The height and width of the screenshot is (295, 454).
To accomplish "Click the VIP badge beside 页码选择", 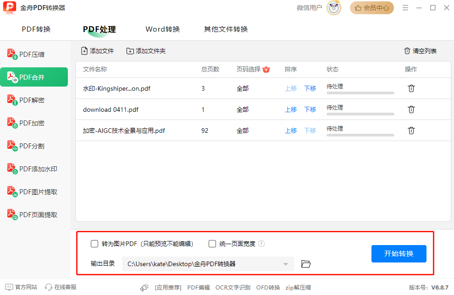I will click(x=266, y=70).
